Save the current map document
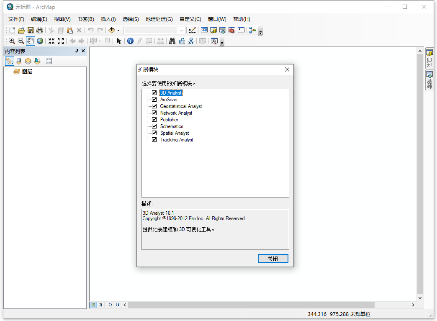The image size is (437, 321). [31, 30]
